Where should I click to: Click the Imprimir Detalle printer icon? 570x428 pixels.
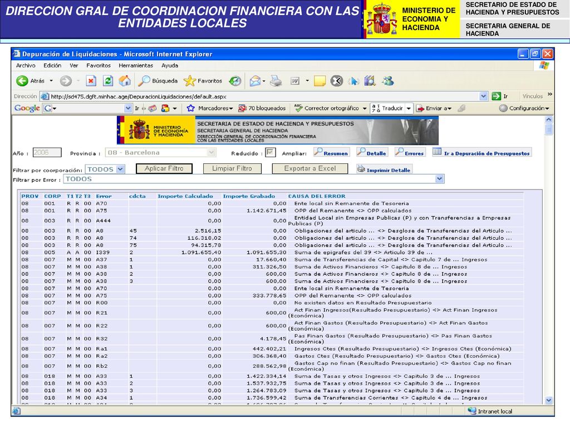[x=361, y=169]
